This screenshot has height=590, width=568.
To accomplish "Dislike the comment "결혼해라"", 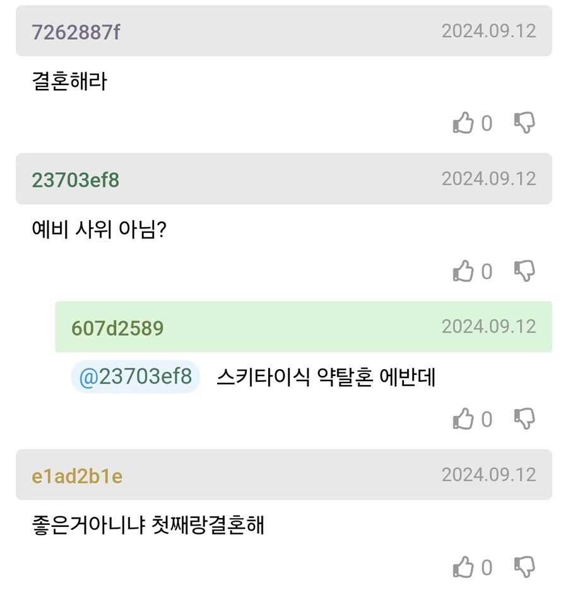I will 524,123.
